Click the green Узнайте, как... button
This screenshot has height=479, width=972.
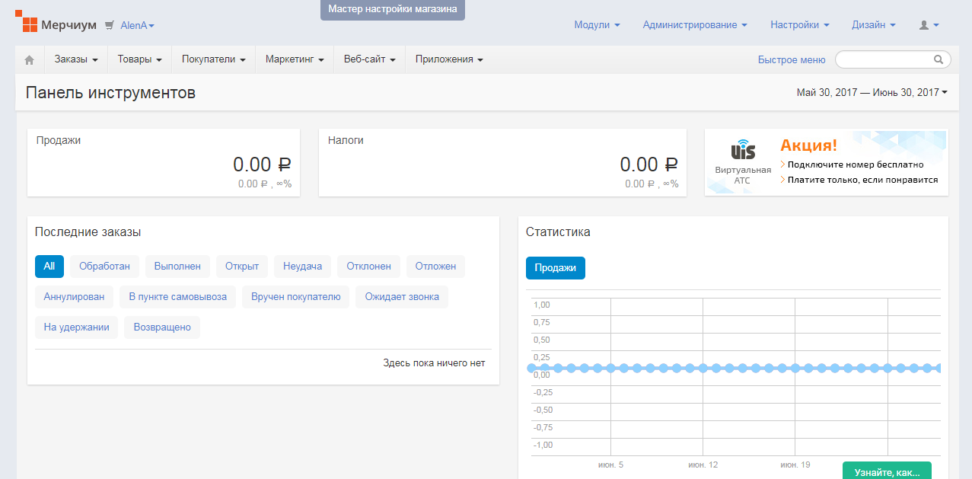pyautogui.click(x=887, y=471)
